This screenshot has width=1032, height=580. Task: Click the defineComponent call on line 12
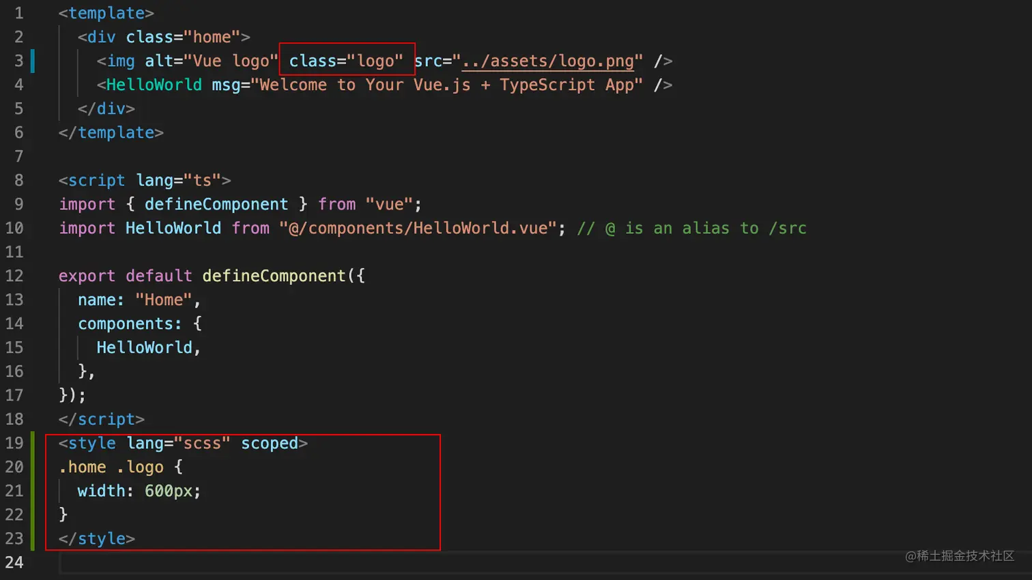pyautogui.click(x=274, y=276)
